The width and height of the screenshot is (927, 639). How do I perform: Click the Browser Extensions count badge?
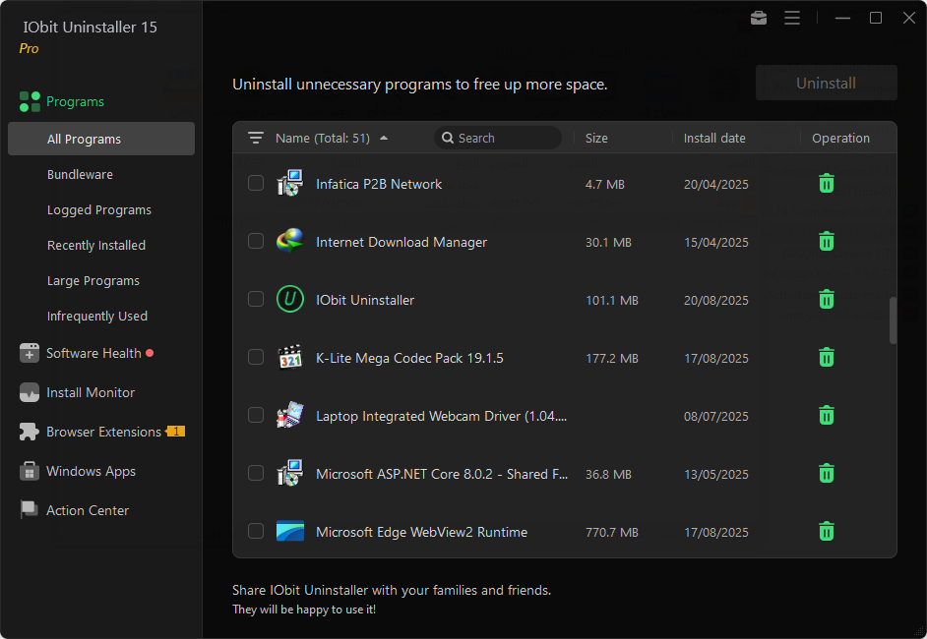[x=175, y=432]
